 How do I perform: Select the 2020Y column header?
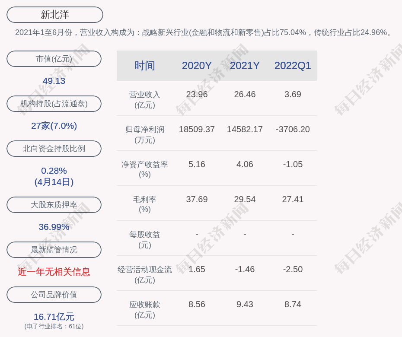point(197,66)
